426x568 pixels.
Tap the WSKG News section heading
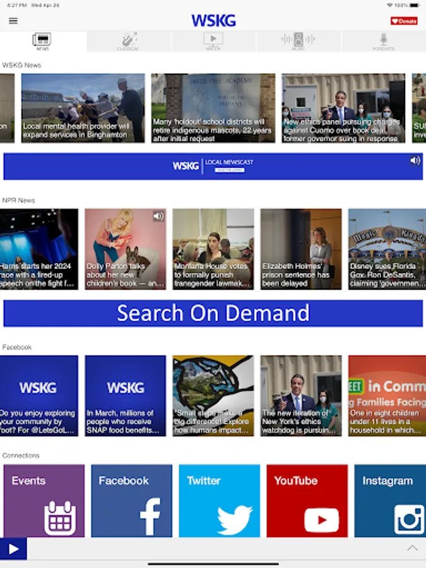pyautogui.click(x=21, y=65)
